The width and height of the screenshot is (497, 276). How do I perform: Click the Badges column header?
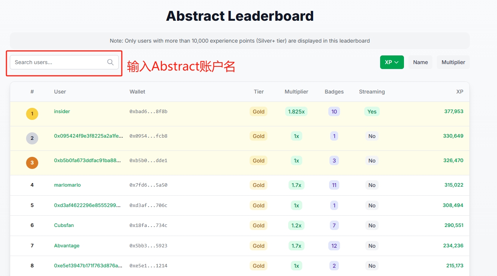[x=334, y=92]
